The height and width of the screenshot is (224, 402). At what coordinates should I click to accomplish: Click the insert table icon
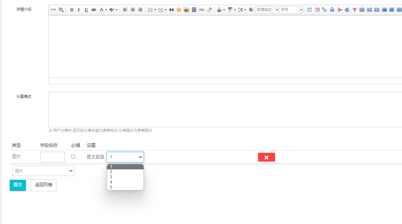(x=309, y=10)
